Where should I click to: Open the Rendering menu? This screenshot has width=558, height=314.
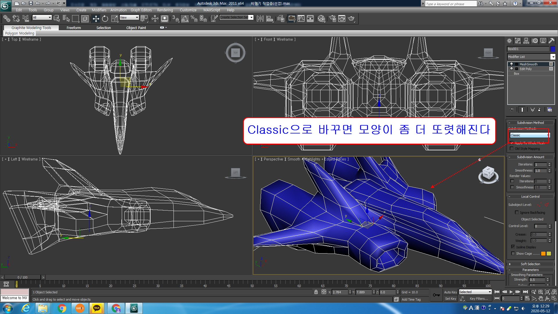[x=165, y=10]
